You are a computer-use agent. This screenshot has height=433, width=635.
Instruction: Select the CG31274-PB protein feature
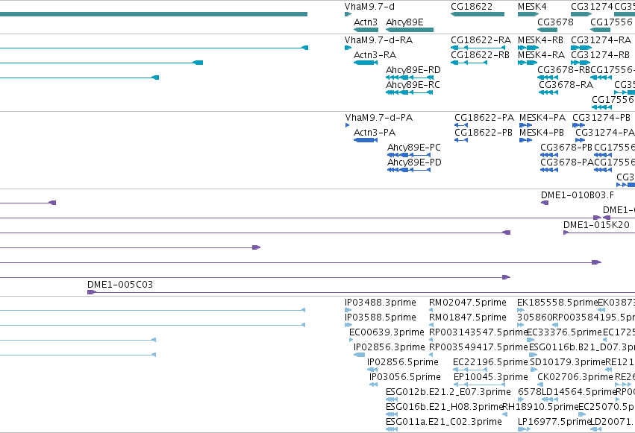(579, 125)
